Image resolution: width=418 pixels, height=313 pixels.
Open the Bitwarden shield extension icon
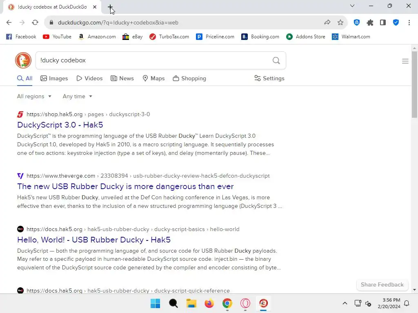(x=357, y=22)
